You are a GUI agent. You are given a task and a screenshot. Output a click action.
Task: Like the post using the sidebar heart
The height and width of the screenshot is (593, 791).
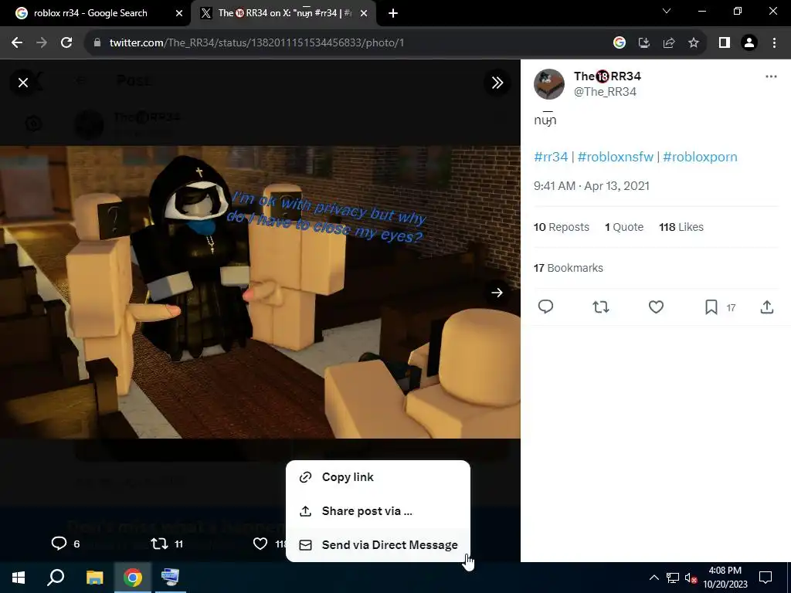tap(656, 307)
